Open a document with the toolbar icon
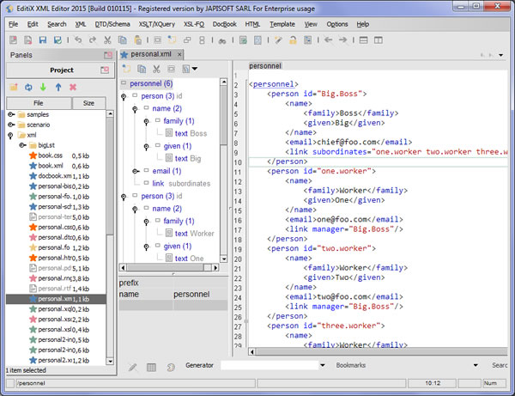 pos(28,40)
